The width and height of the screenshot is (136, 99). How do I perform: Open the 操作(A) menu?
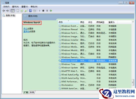pyautogui.click(x=15, y=7)
